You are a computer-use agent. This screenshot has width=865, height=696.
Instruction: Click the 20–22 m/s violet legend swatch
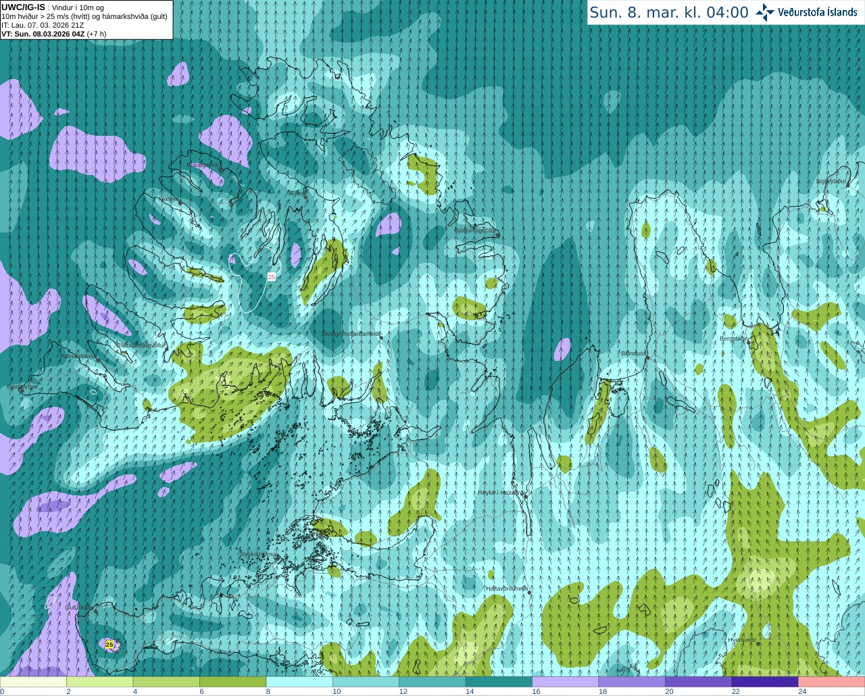699,682
